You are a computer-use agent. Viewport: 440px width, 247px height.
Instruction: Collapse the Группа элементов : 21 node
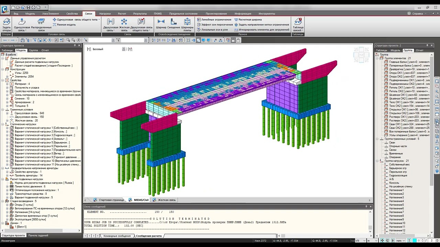pos(377,58)
